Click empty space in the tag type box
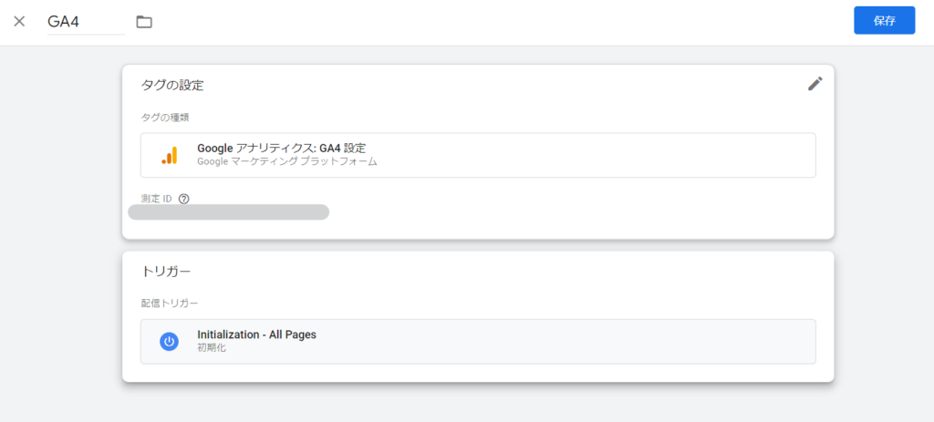The height and width of the screenshot is (422, 934). (596, 155)
